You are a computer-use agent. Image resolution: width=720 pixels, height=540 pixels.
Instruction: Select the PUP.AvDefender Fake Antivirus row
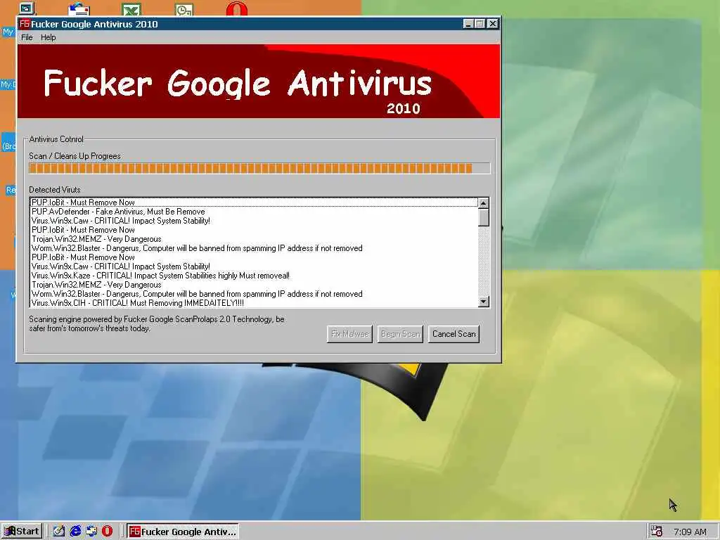click(254, 212)
